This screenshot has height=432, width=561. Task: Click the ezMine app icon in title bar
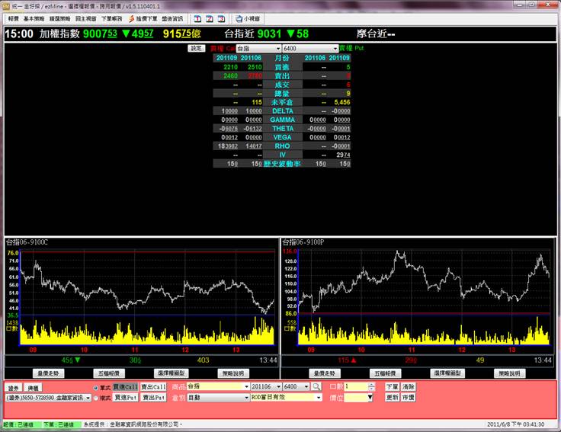(5, 5)
